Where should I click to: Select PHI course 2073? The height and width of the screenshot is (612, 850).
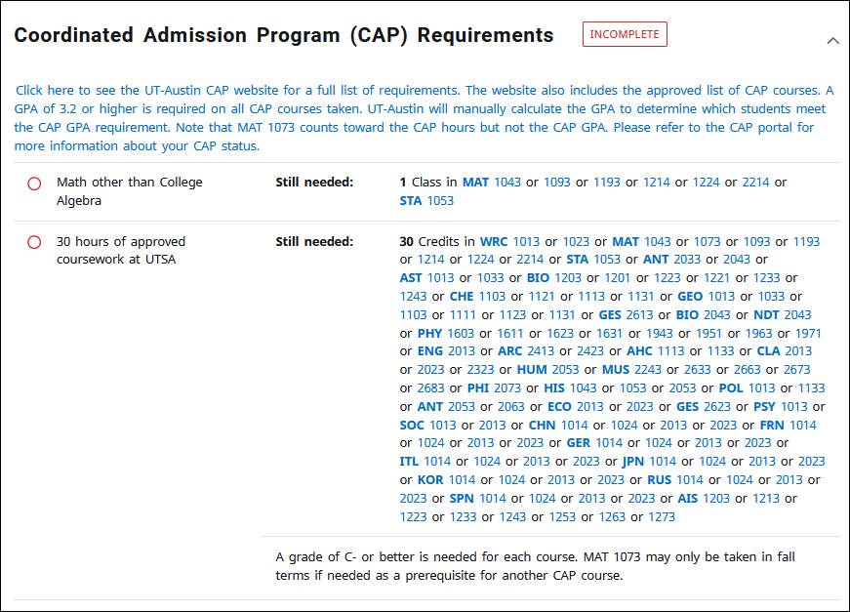click(x=507, y=388)
